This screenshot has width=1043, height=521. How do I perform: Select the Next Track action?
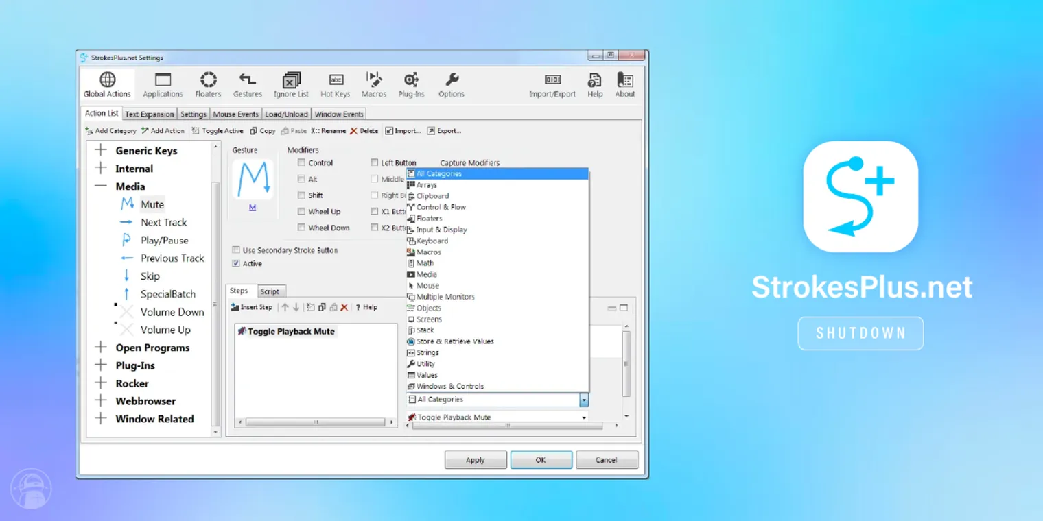click(x=163, y=222)
